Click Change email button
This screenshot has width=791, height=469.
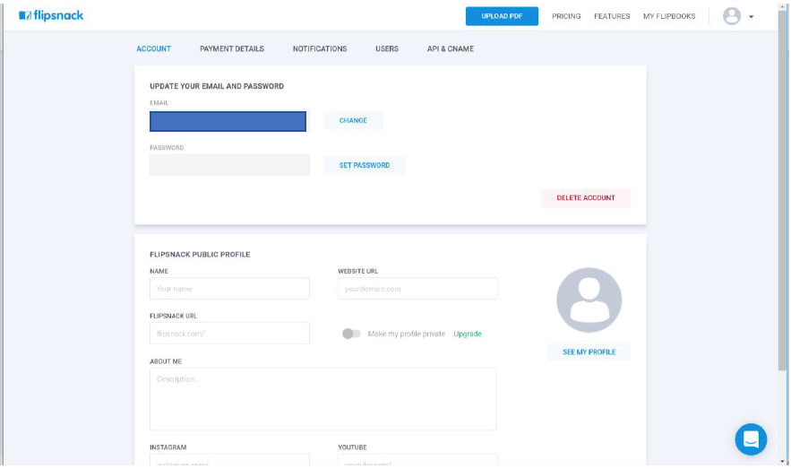point(353,121)
